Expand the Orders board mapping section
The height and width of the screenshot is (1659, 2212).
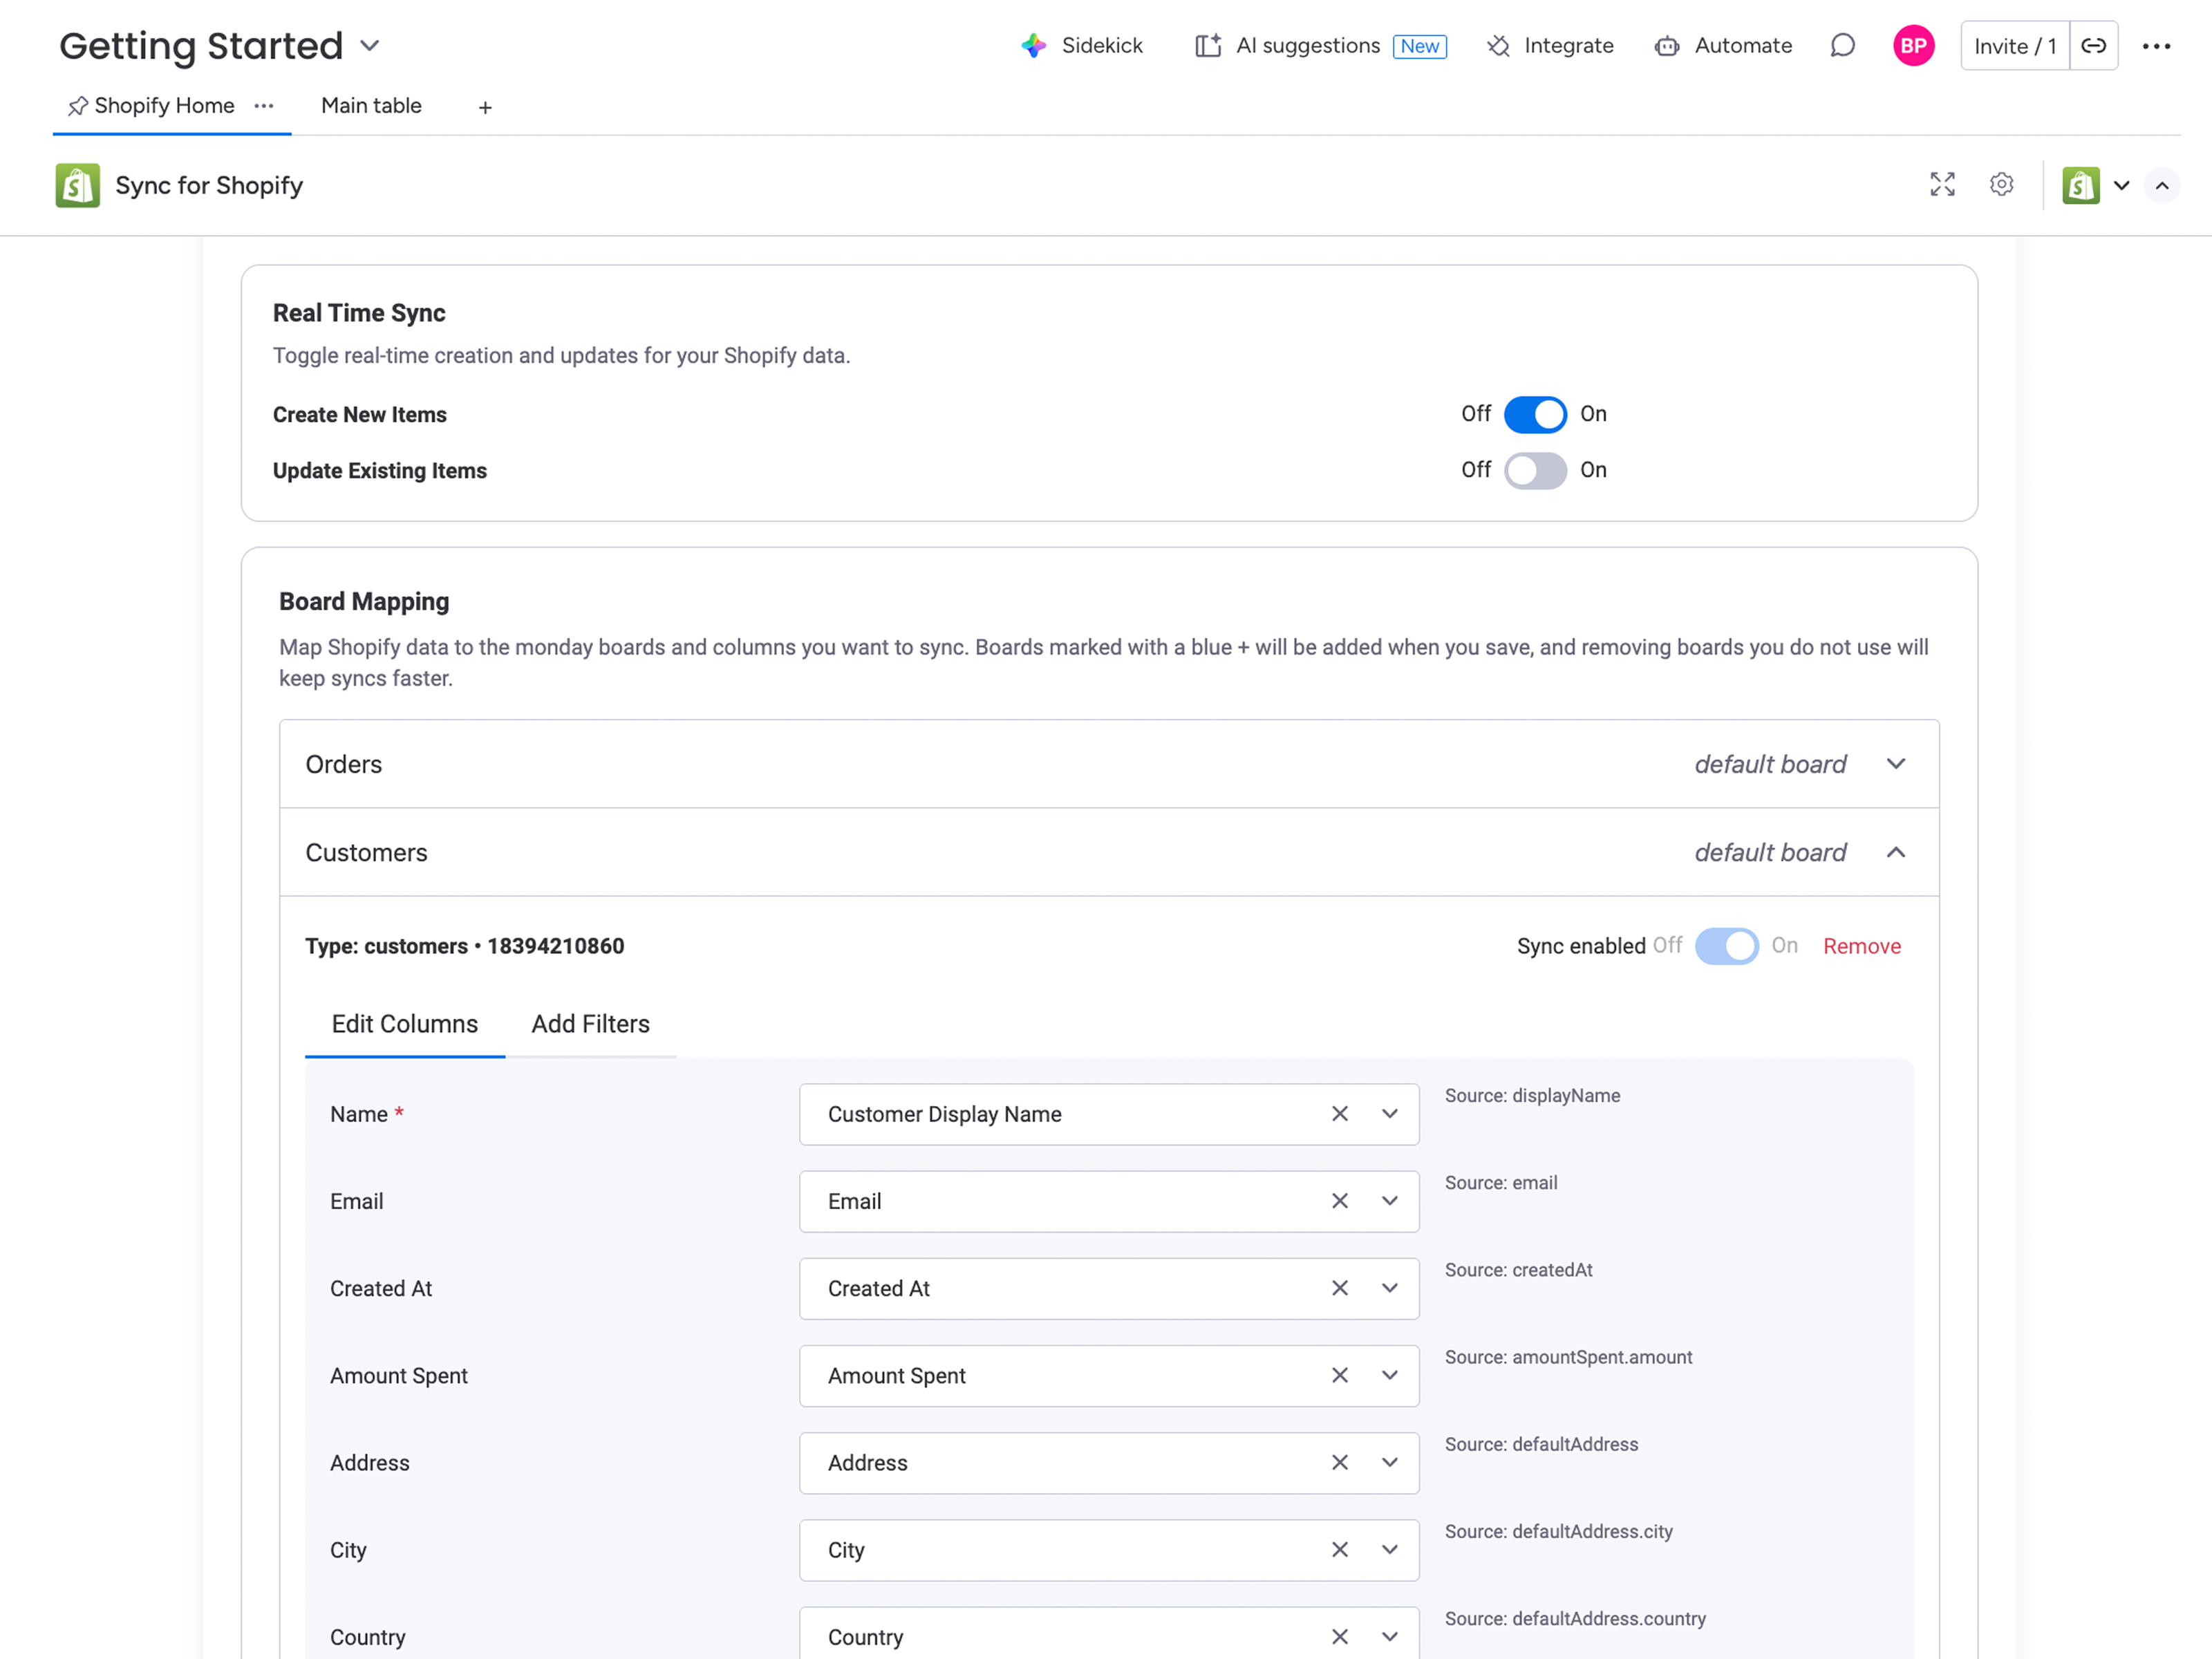(1895, 764)
